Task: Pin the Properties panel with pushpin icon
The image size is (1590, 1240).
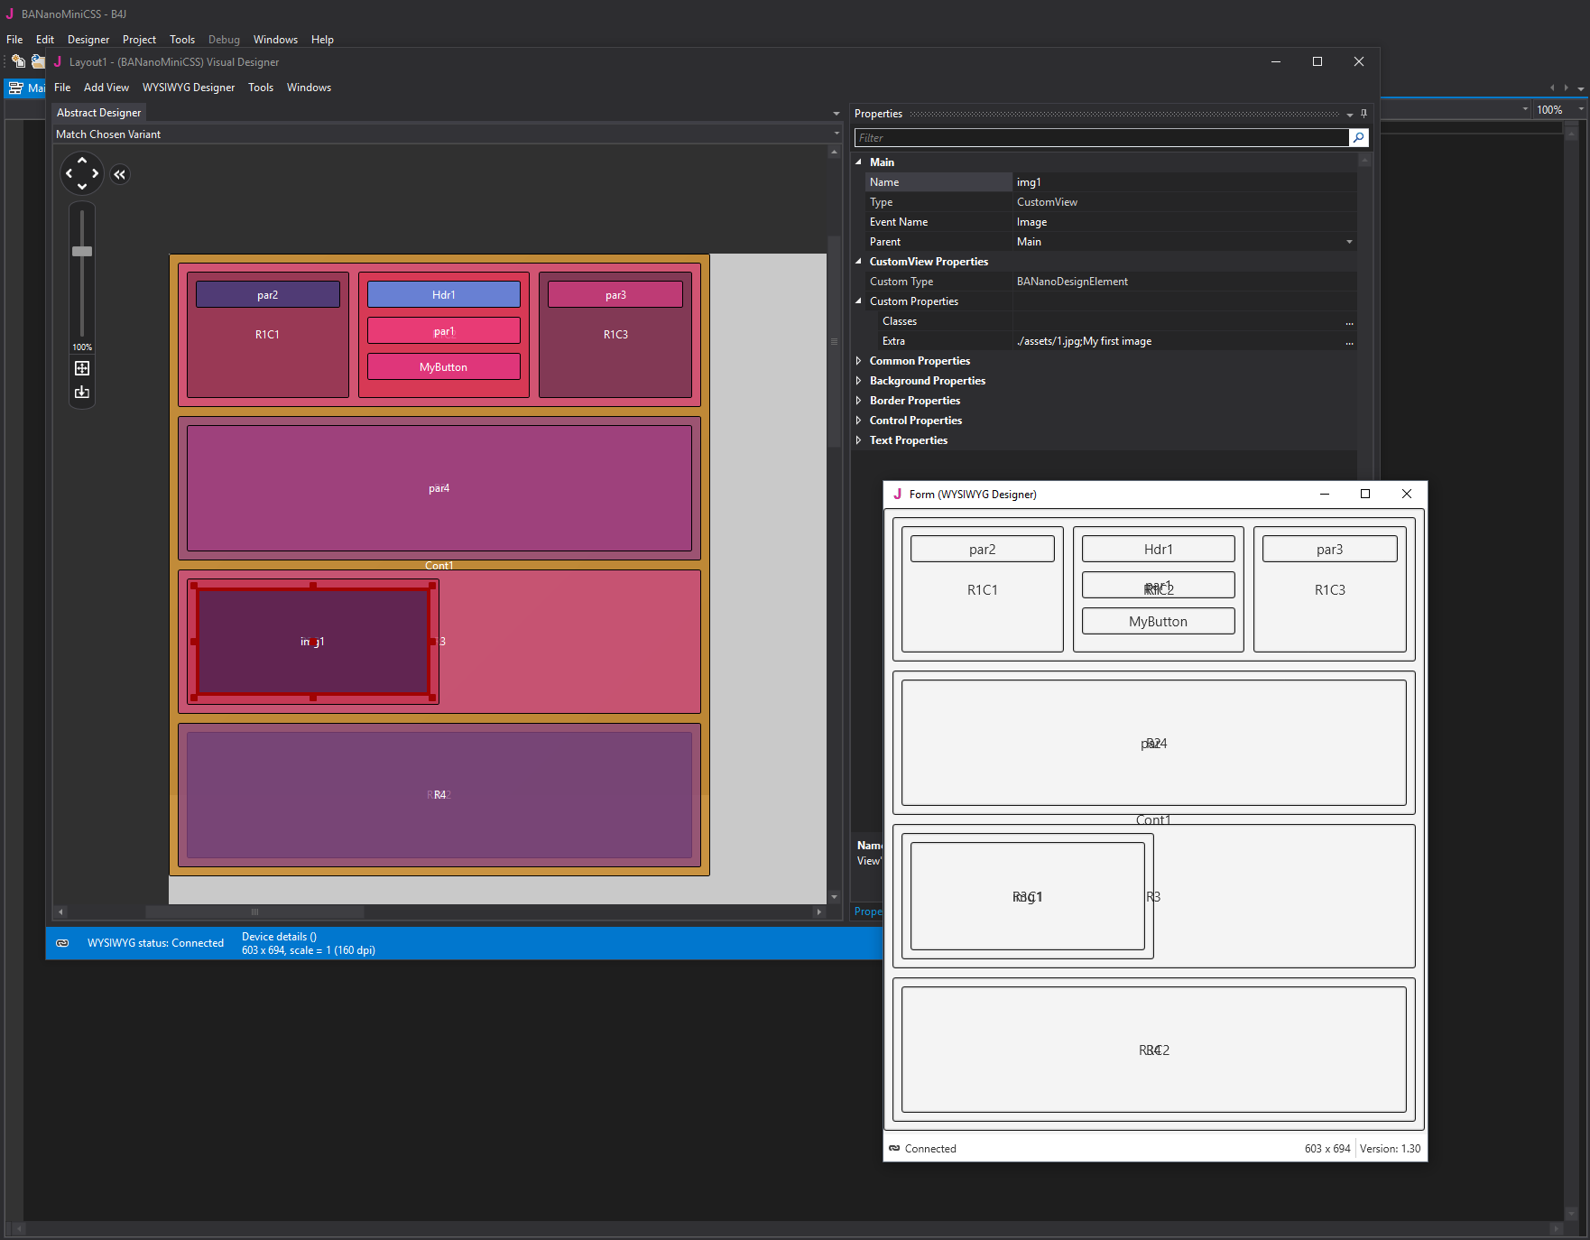Action: coord(1364,114)
